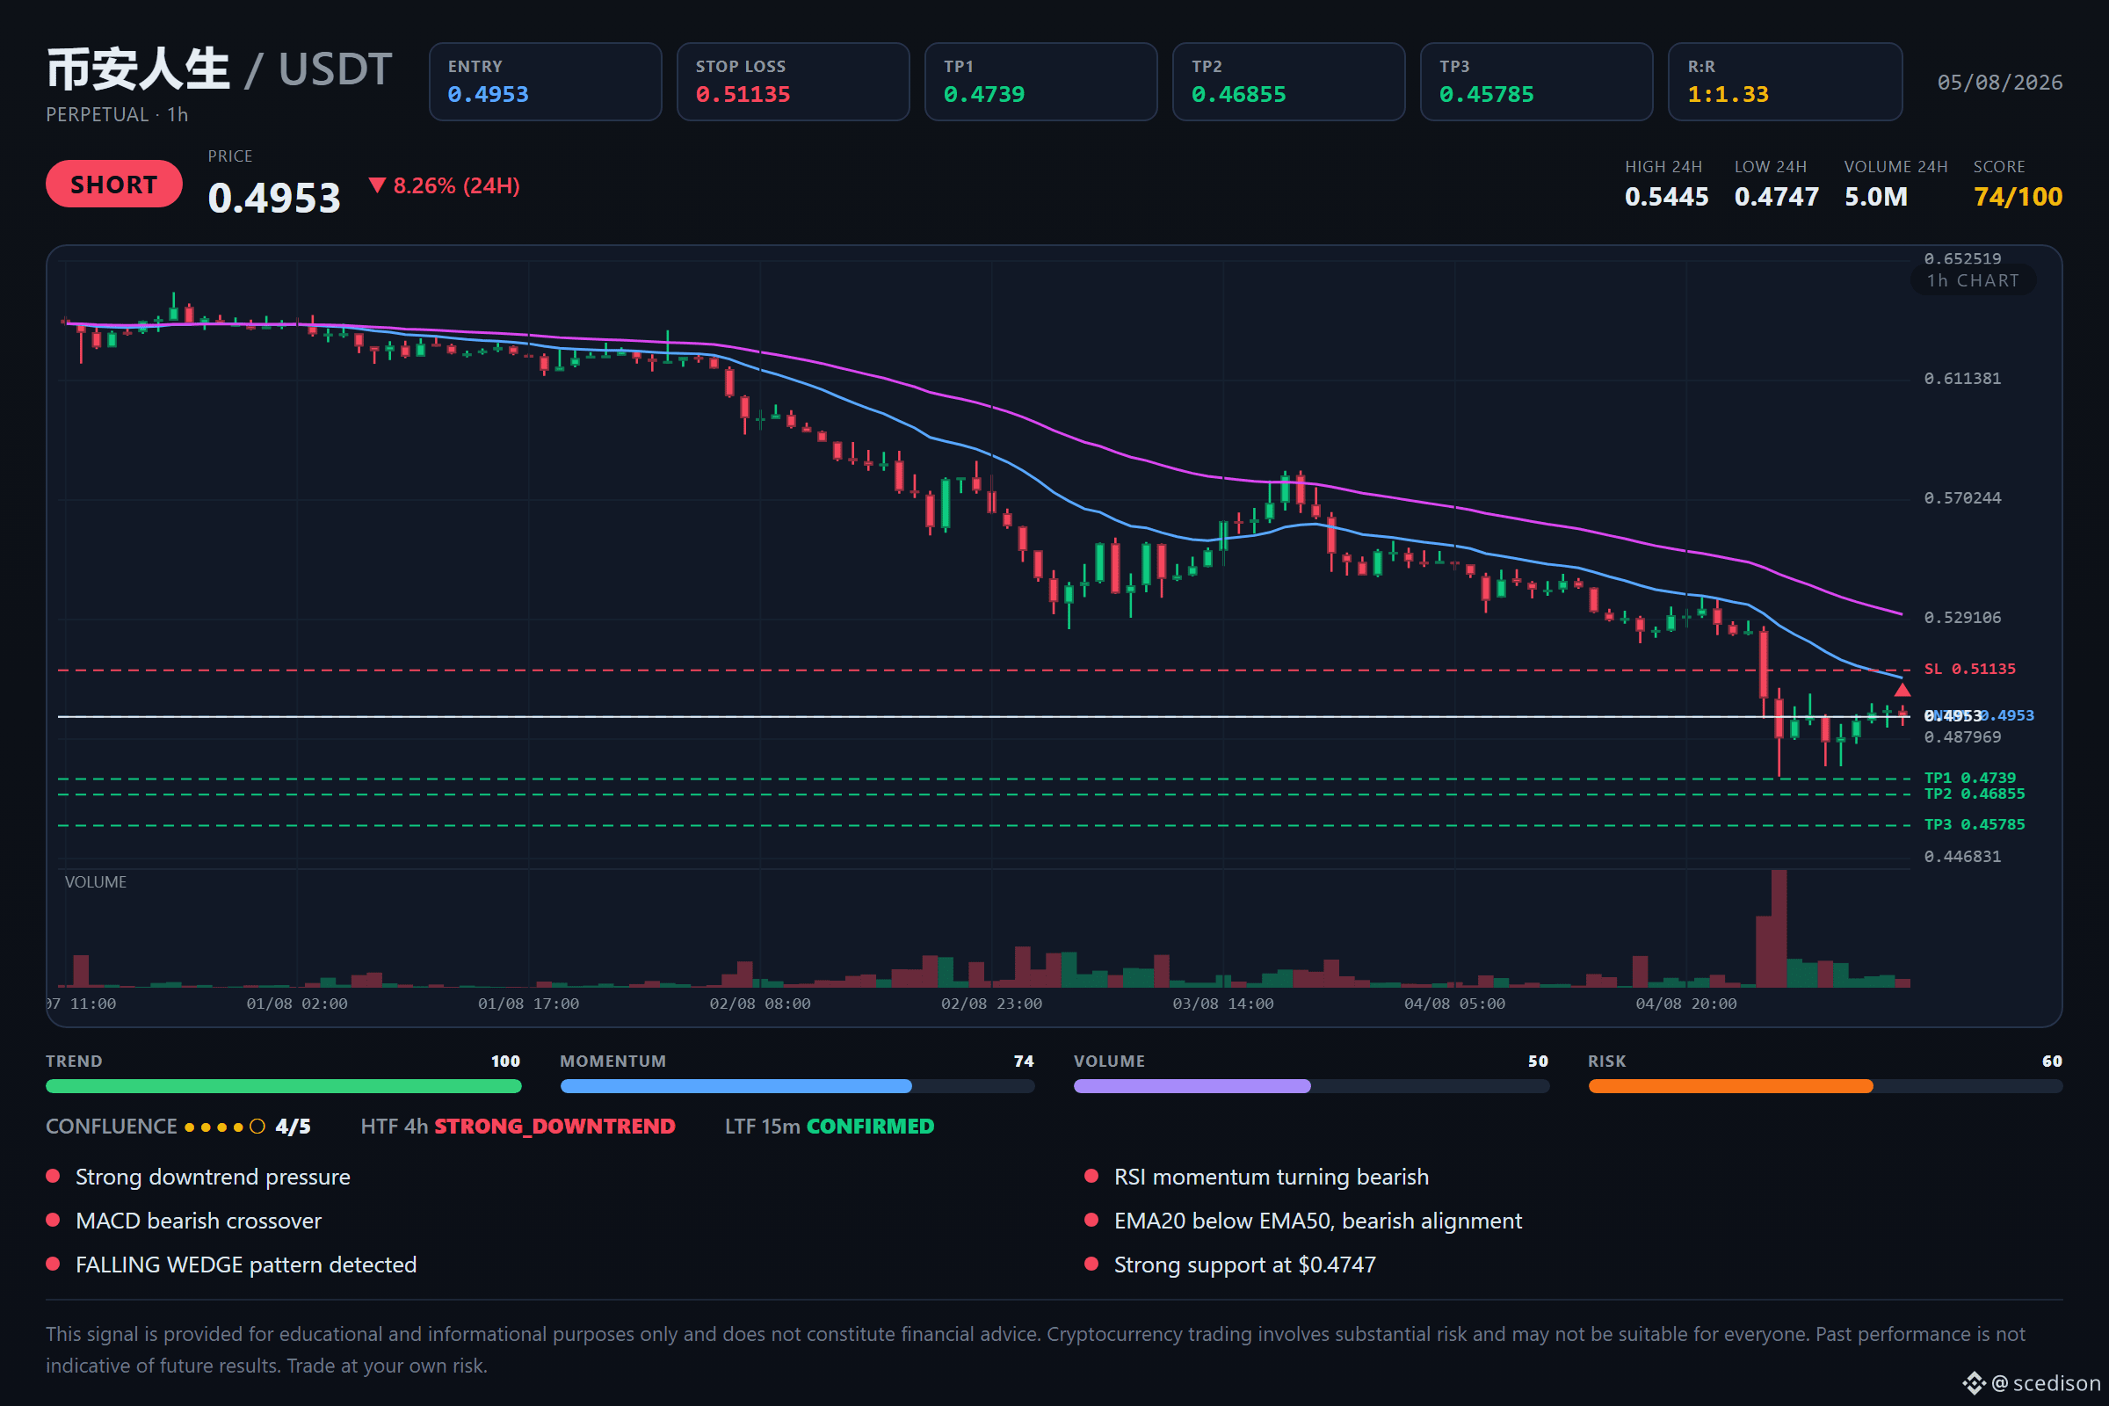Click the 'SL 0.51135' chart line label
The image size is (2109, 1406).
1969,669
